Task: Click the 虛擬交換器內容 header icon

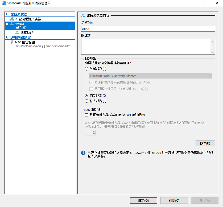Action: (x=83, y=16)
